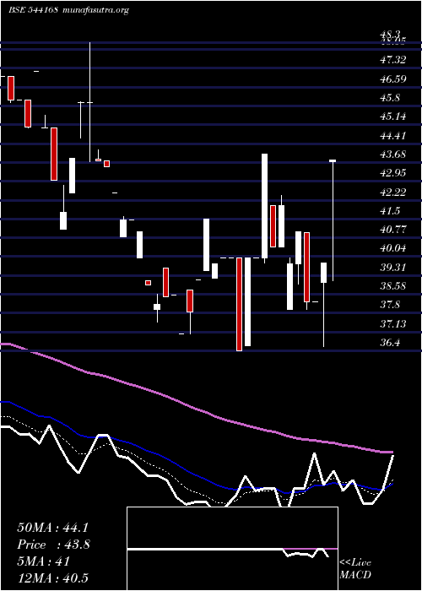Click the 45.14 price axis label

(x=393, y=117)
